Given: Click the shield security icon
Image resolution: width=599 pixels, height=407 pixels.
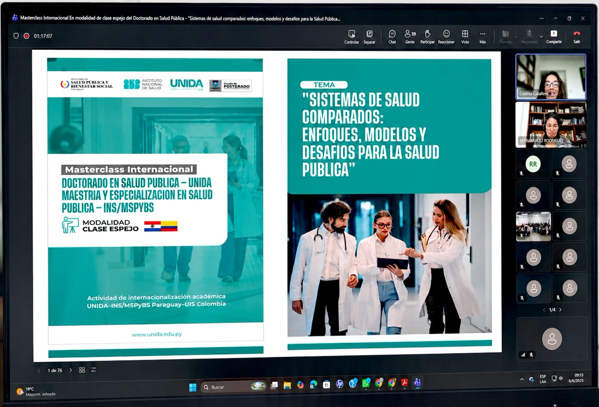Looking at the screenshot, I should [x=16, y=36].
